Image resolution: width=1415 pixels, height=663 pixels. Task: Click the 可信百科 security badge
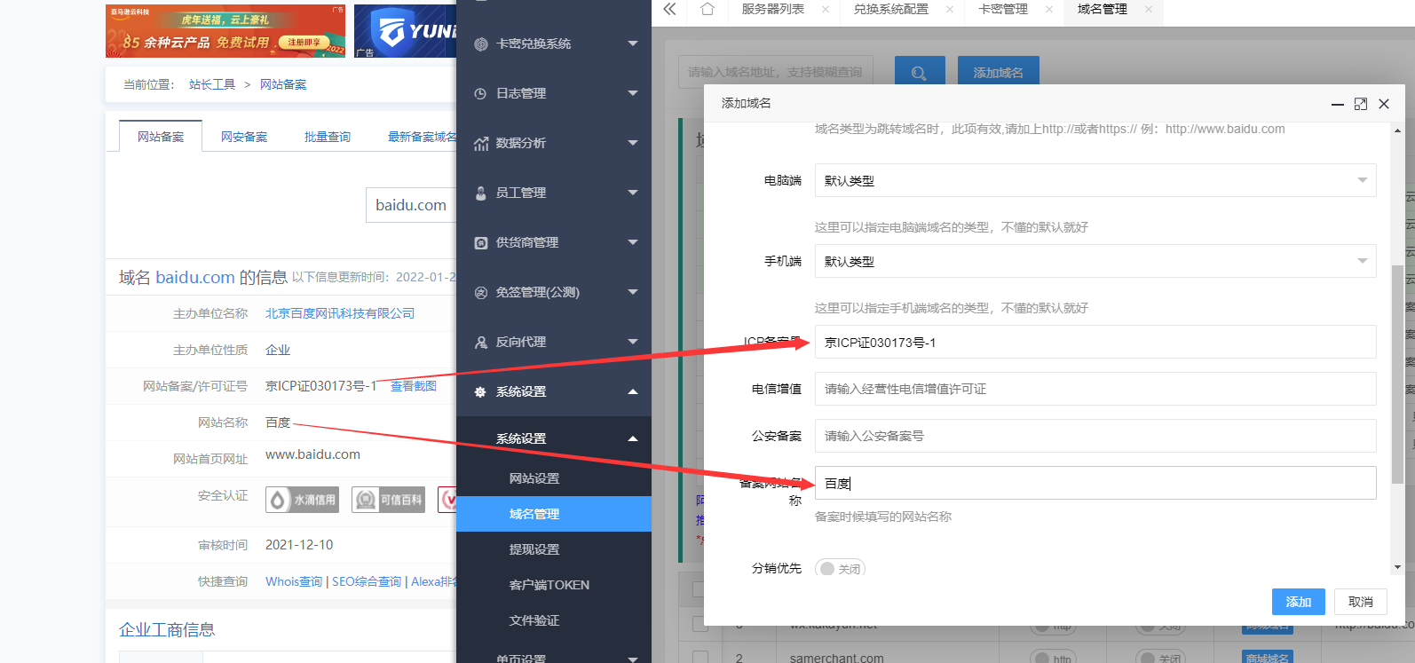pos(388,500)
